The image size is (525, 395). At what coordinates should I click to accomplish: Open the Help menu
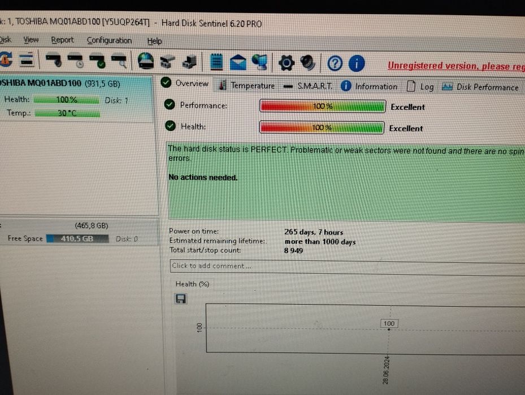[154, 41]
